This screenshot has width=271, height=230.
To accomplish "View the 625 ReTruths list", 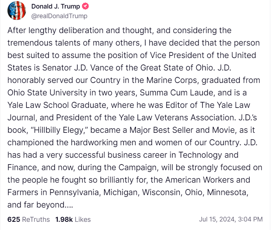I will point(28,219).
